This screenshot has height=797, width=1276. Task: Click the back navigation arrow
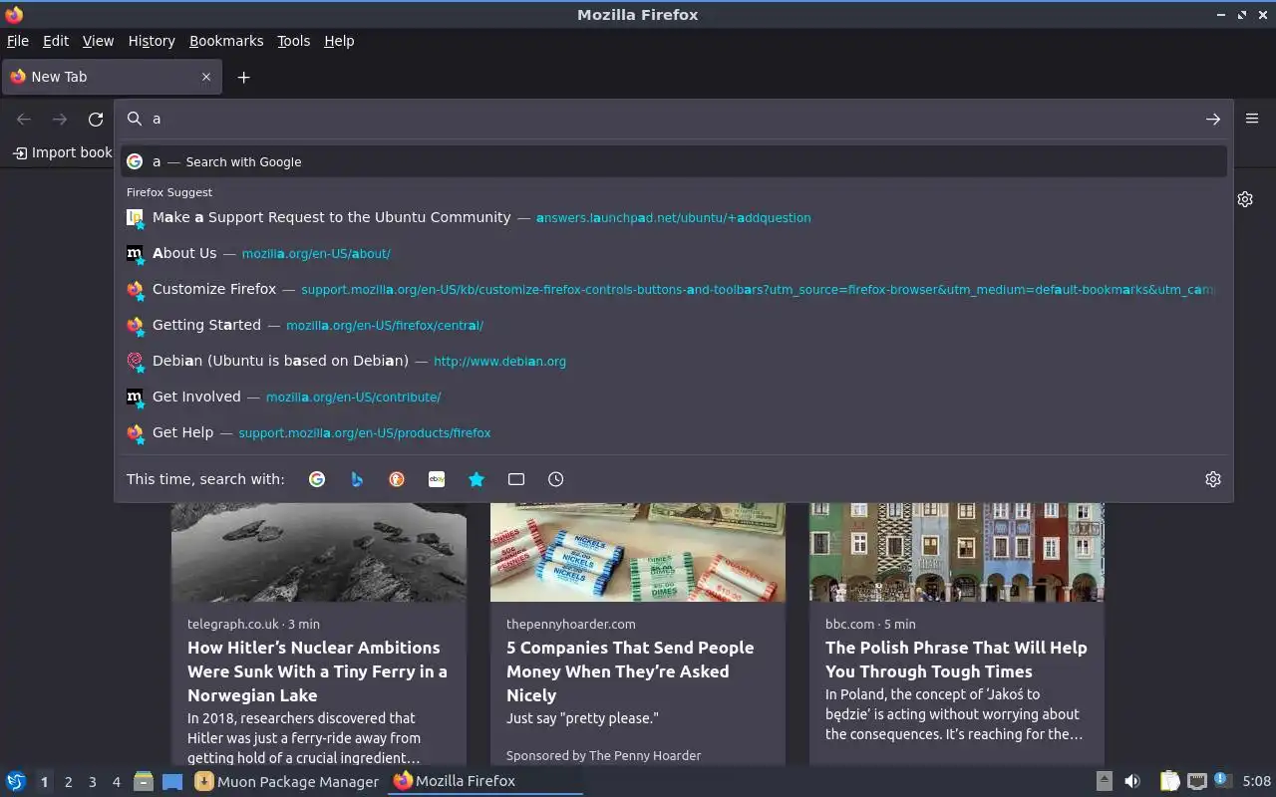pyautogui.click(x=24, y=120)
